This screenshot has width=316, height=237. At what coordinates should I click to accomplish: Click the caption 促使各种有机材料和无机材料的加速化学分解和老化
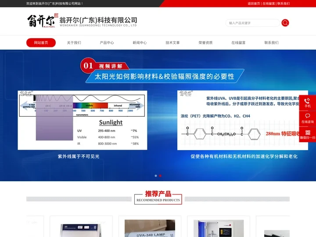pyautogui.click(x=244, y=156)
